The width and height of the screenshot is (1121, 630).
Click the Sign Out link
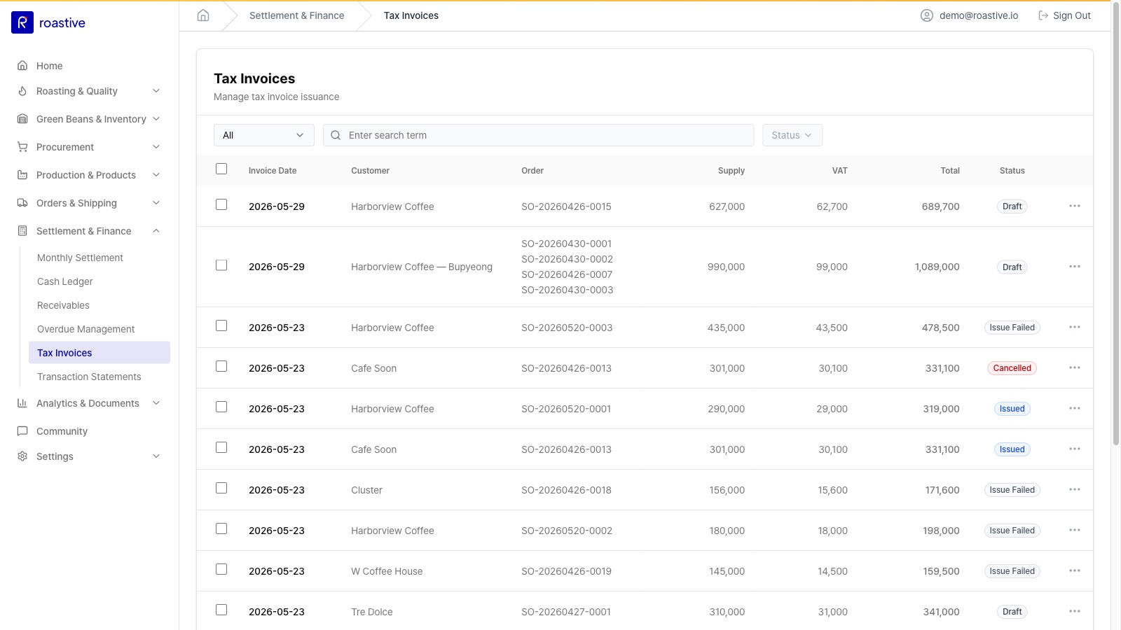[x=1064, y=15]
